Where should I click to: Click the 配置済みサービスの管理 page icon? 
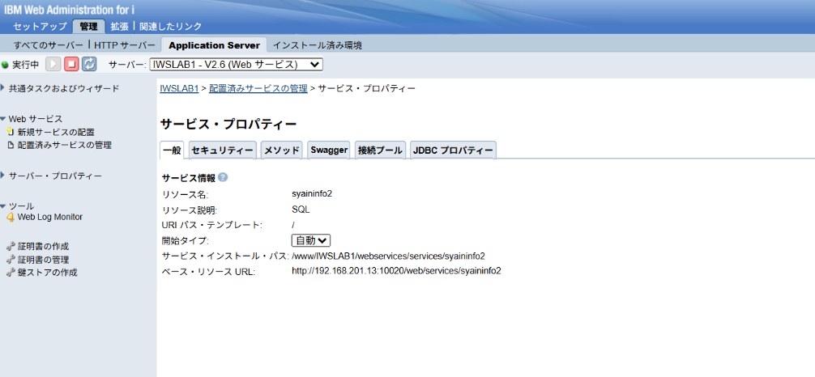[x=11, y=146]
